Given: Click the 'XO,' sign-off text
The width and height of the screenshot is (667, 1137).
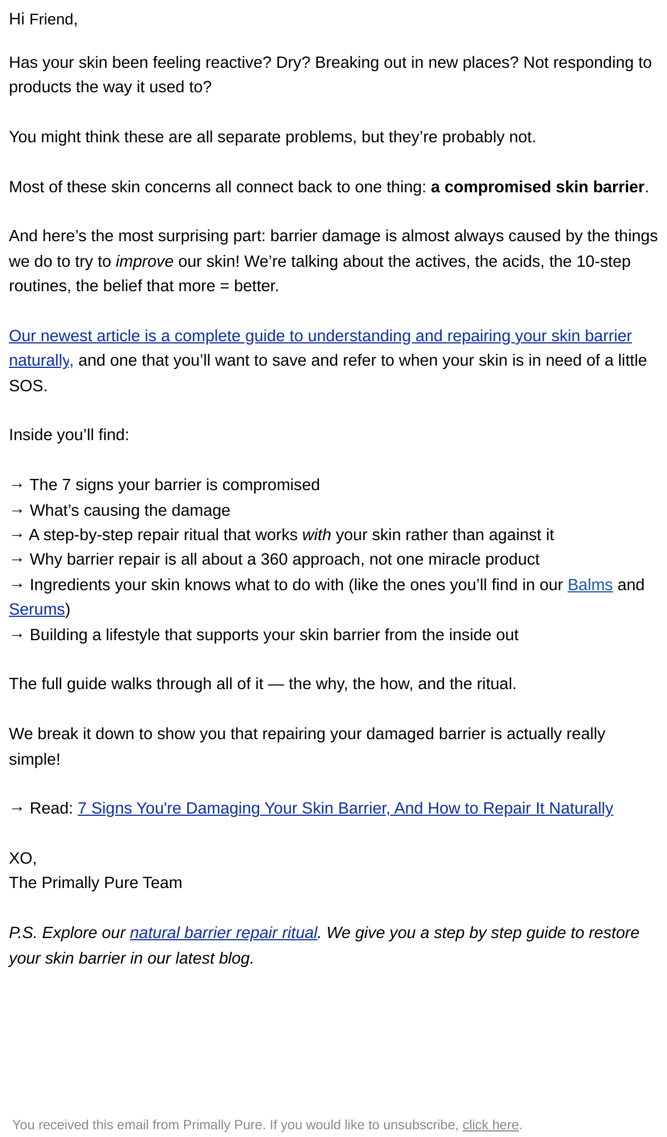Looking at the screenshot, I should click(x=23, y=859).
